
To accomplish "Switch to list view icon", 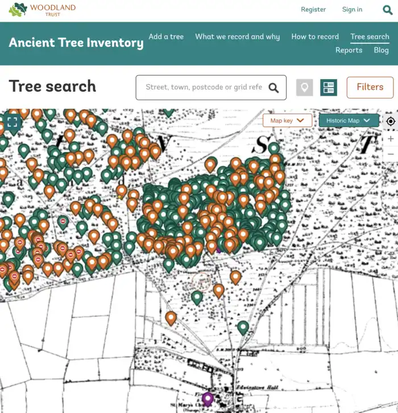I will pyautogui.click(x=329, y=88).
